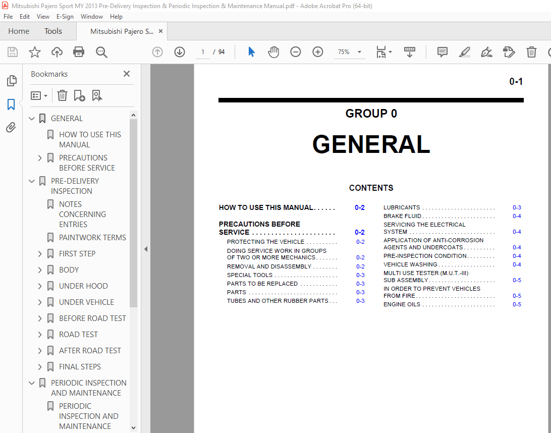This screenshot has height=433, width=551.
Task: Open the Attachments paperclip panel
Action: [11, 128]
